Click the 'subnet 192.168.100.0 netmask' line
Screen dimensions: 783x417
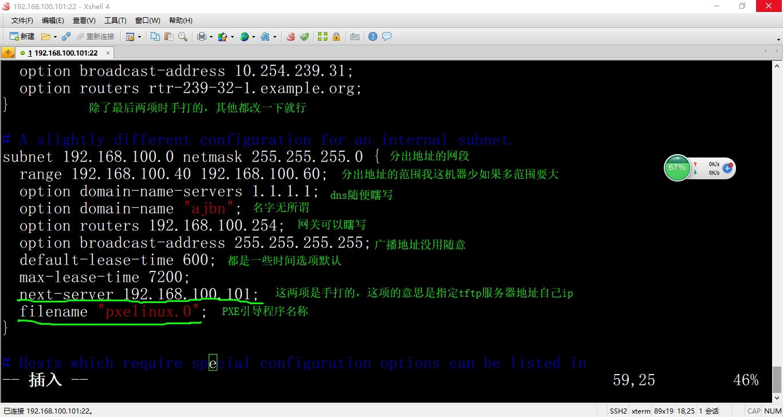coord(191,157)
